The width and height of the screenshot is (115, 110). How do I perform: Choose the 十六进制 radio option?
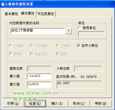tap(31, 46)
